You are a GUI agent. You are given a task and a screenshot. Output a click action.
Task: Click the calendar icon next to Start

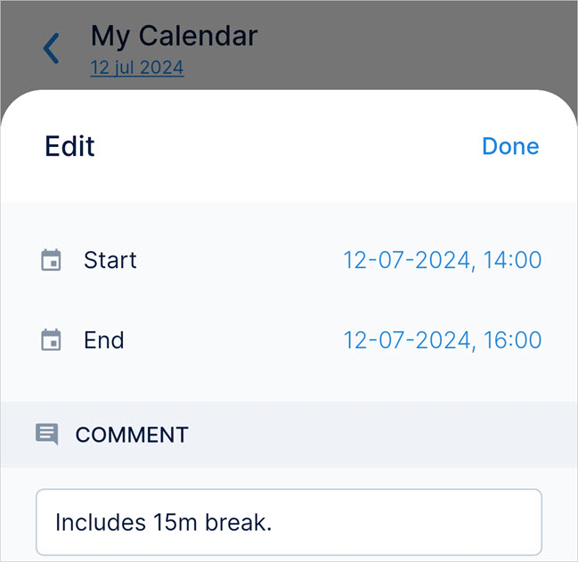point(52,261)
